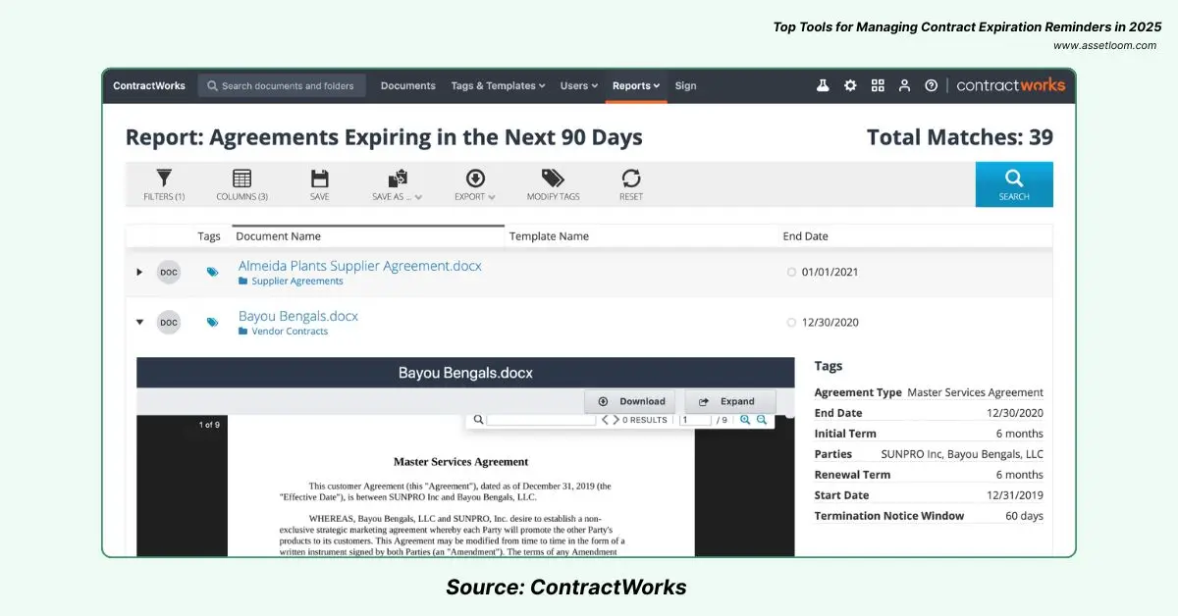Open Almeida Plants Supplier Agreement.docx link

pyautogui.click(x=359, y=266)
